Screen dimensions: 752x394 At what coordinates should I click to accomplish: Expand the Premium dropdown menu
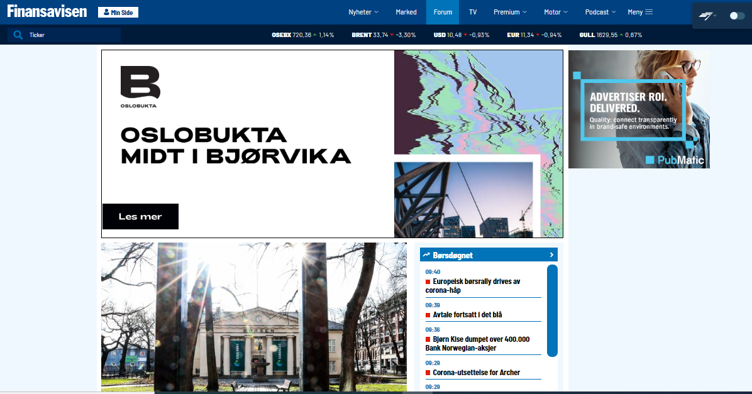tap(511, 12)
